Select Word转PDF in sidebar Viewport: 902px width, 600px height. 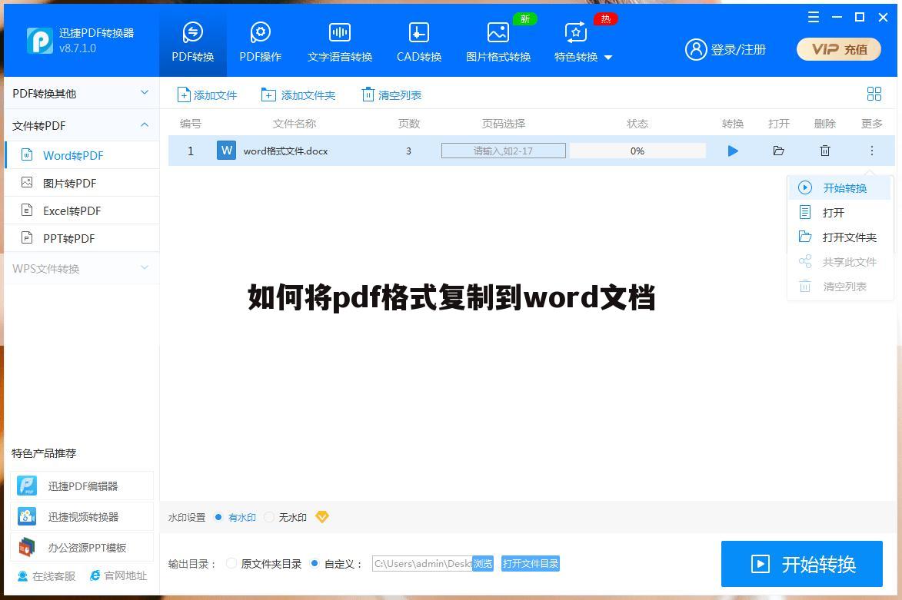pyautogui.click(x=82, y=155)
